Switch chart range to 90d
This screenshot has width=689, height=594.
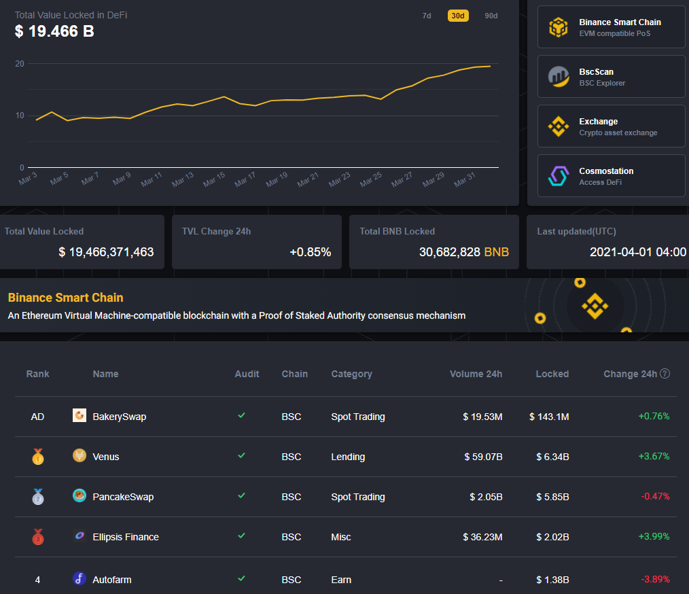tap(491, 16)
